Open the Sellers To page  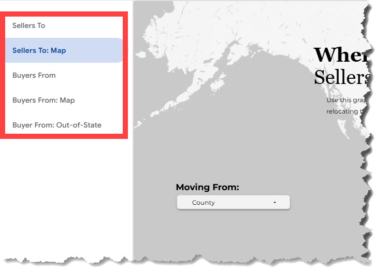click(29, 25)
